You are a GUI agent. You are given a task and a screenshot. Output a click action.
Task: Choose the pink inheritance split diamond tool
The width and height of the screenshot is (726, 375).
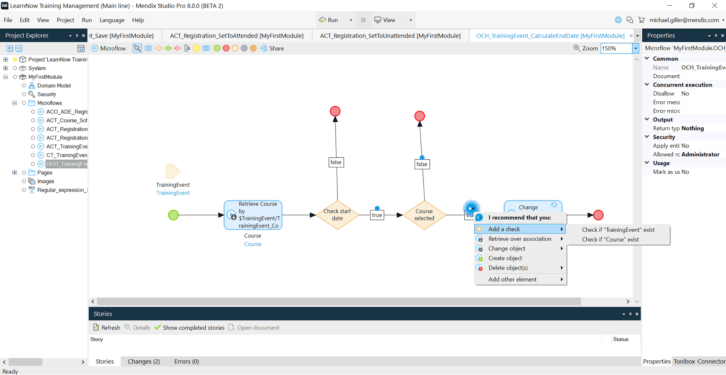point(177,48)
